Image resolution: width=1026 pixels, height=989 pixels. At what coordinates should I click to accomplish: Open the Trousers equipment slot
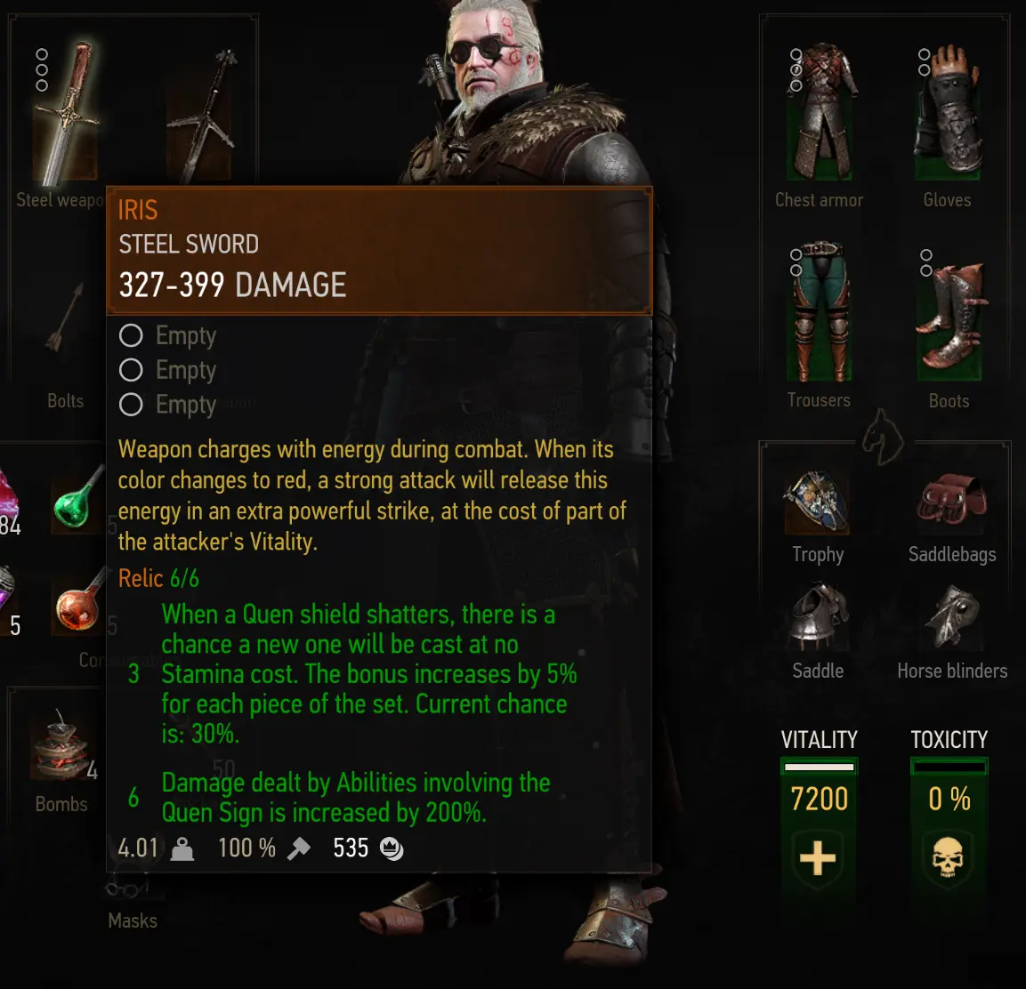coord(819,311)
